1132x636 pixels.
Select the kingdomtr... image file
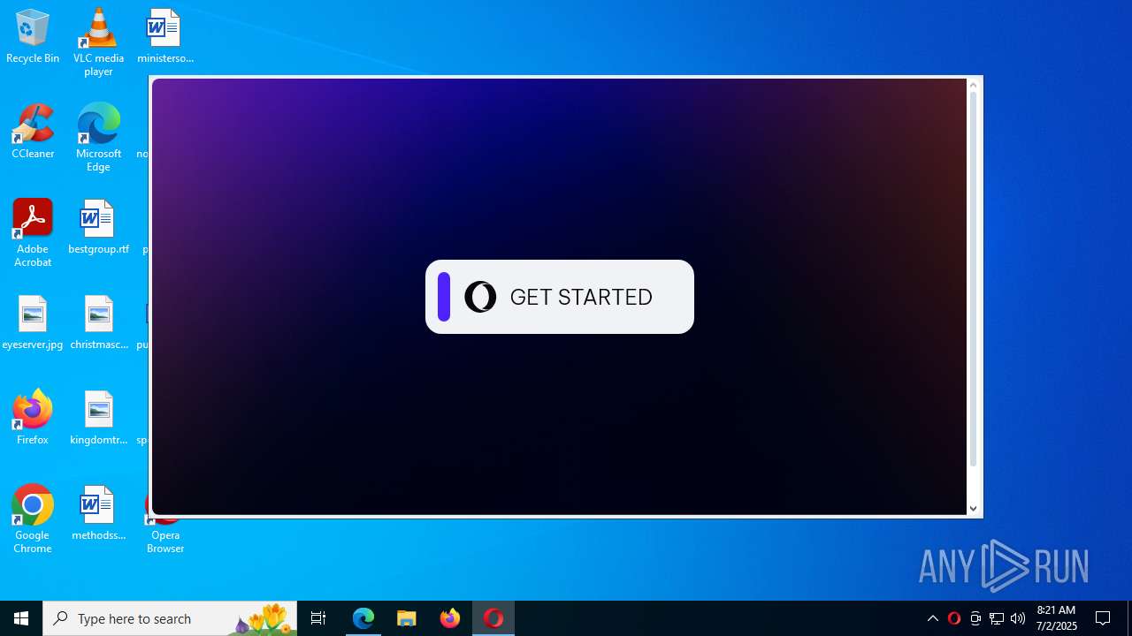98,419
